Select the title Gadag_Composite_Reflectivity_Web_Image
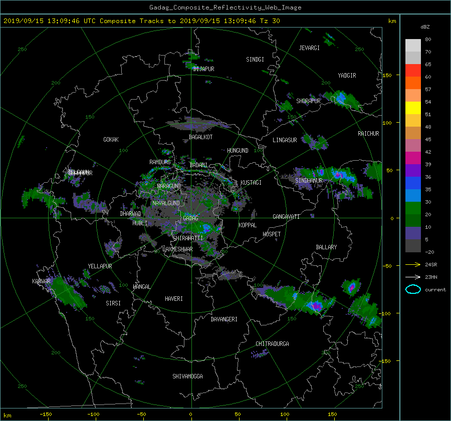The height and width of the screenshot is (421, 451). pyautogui.click(x=225, y=8)
